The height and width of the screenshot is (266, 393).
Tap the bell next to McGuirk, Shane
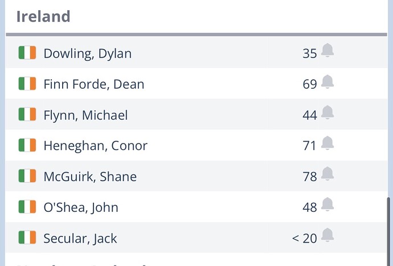(327, 174)
